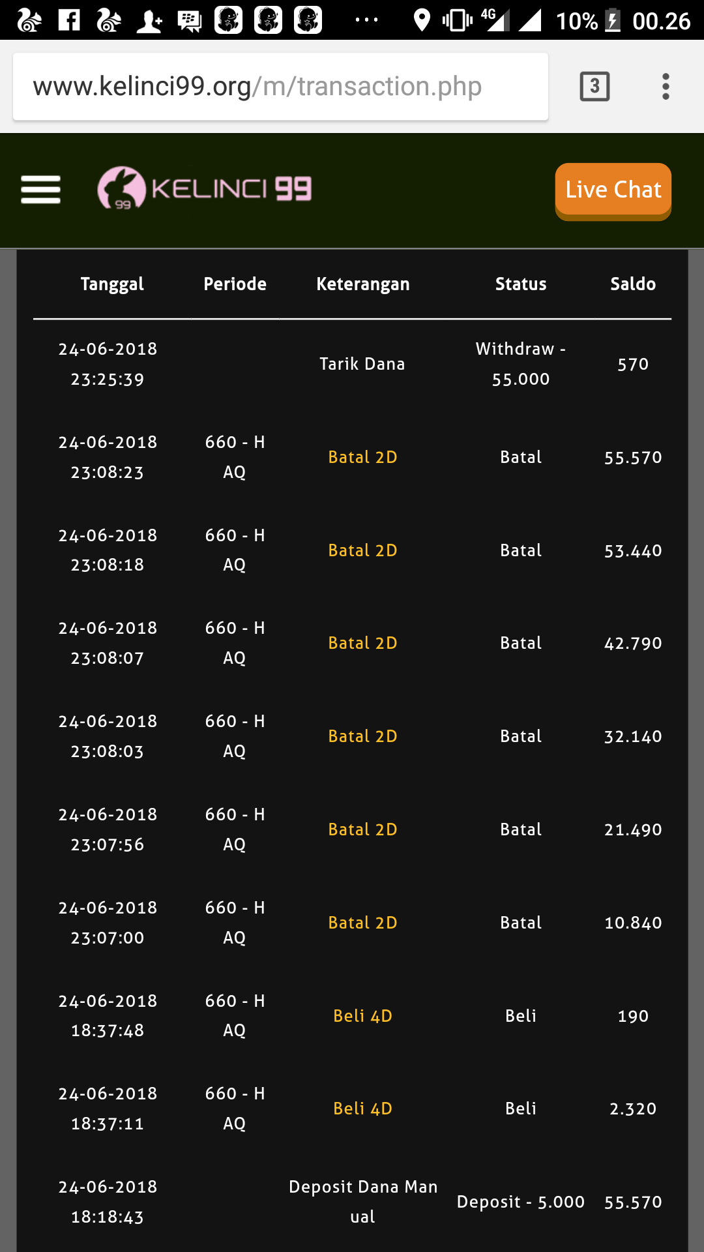Open the Batal 2D entry from 23:08:23
Screen dimensions: 704x1252
[x=362, y=457]
